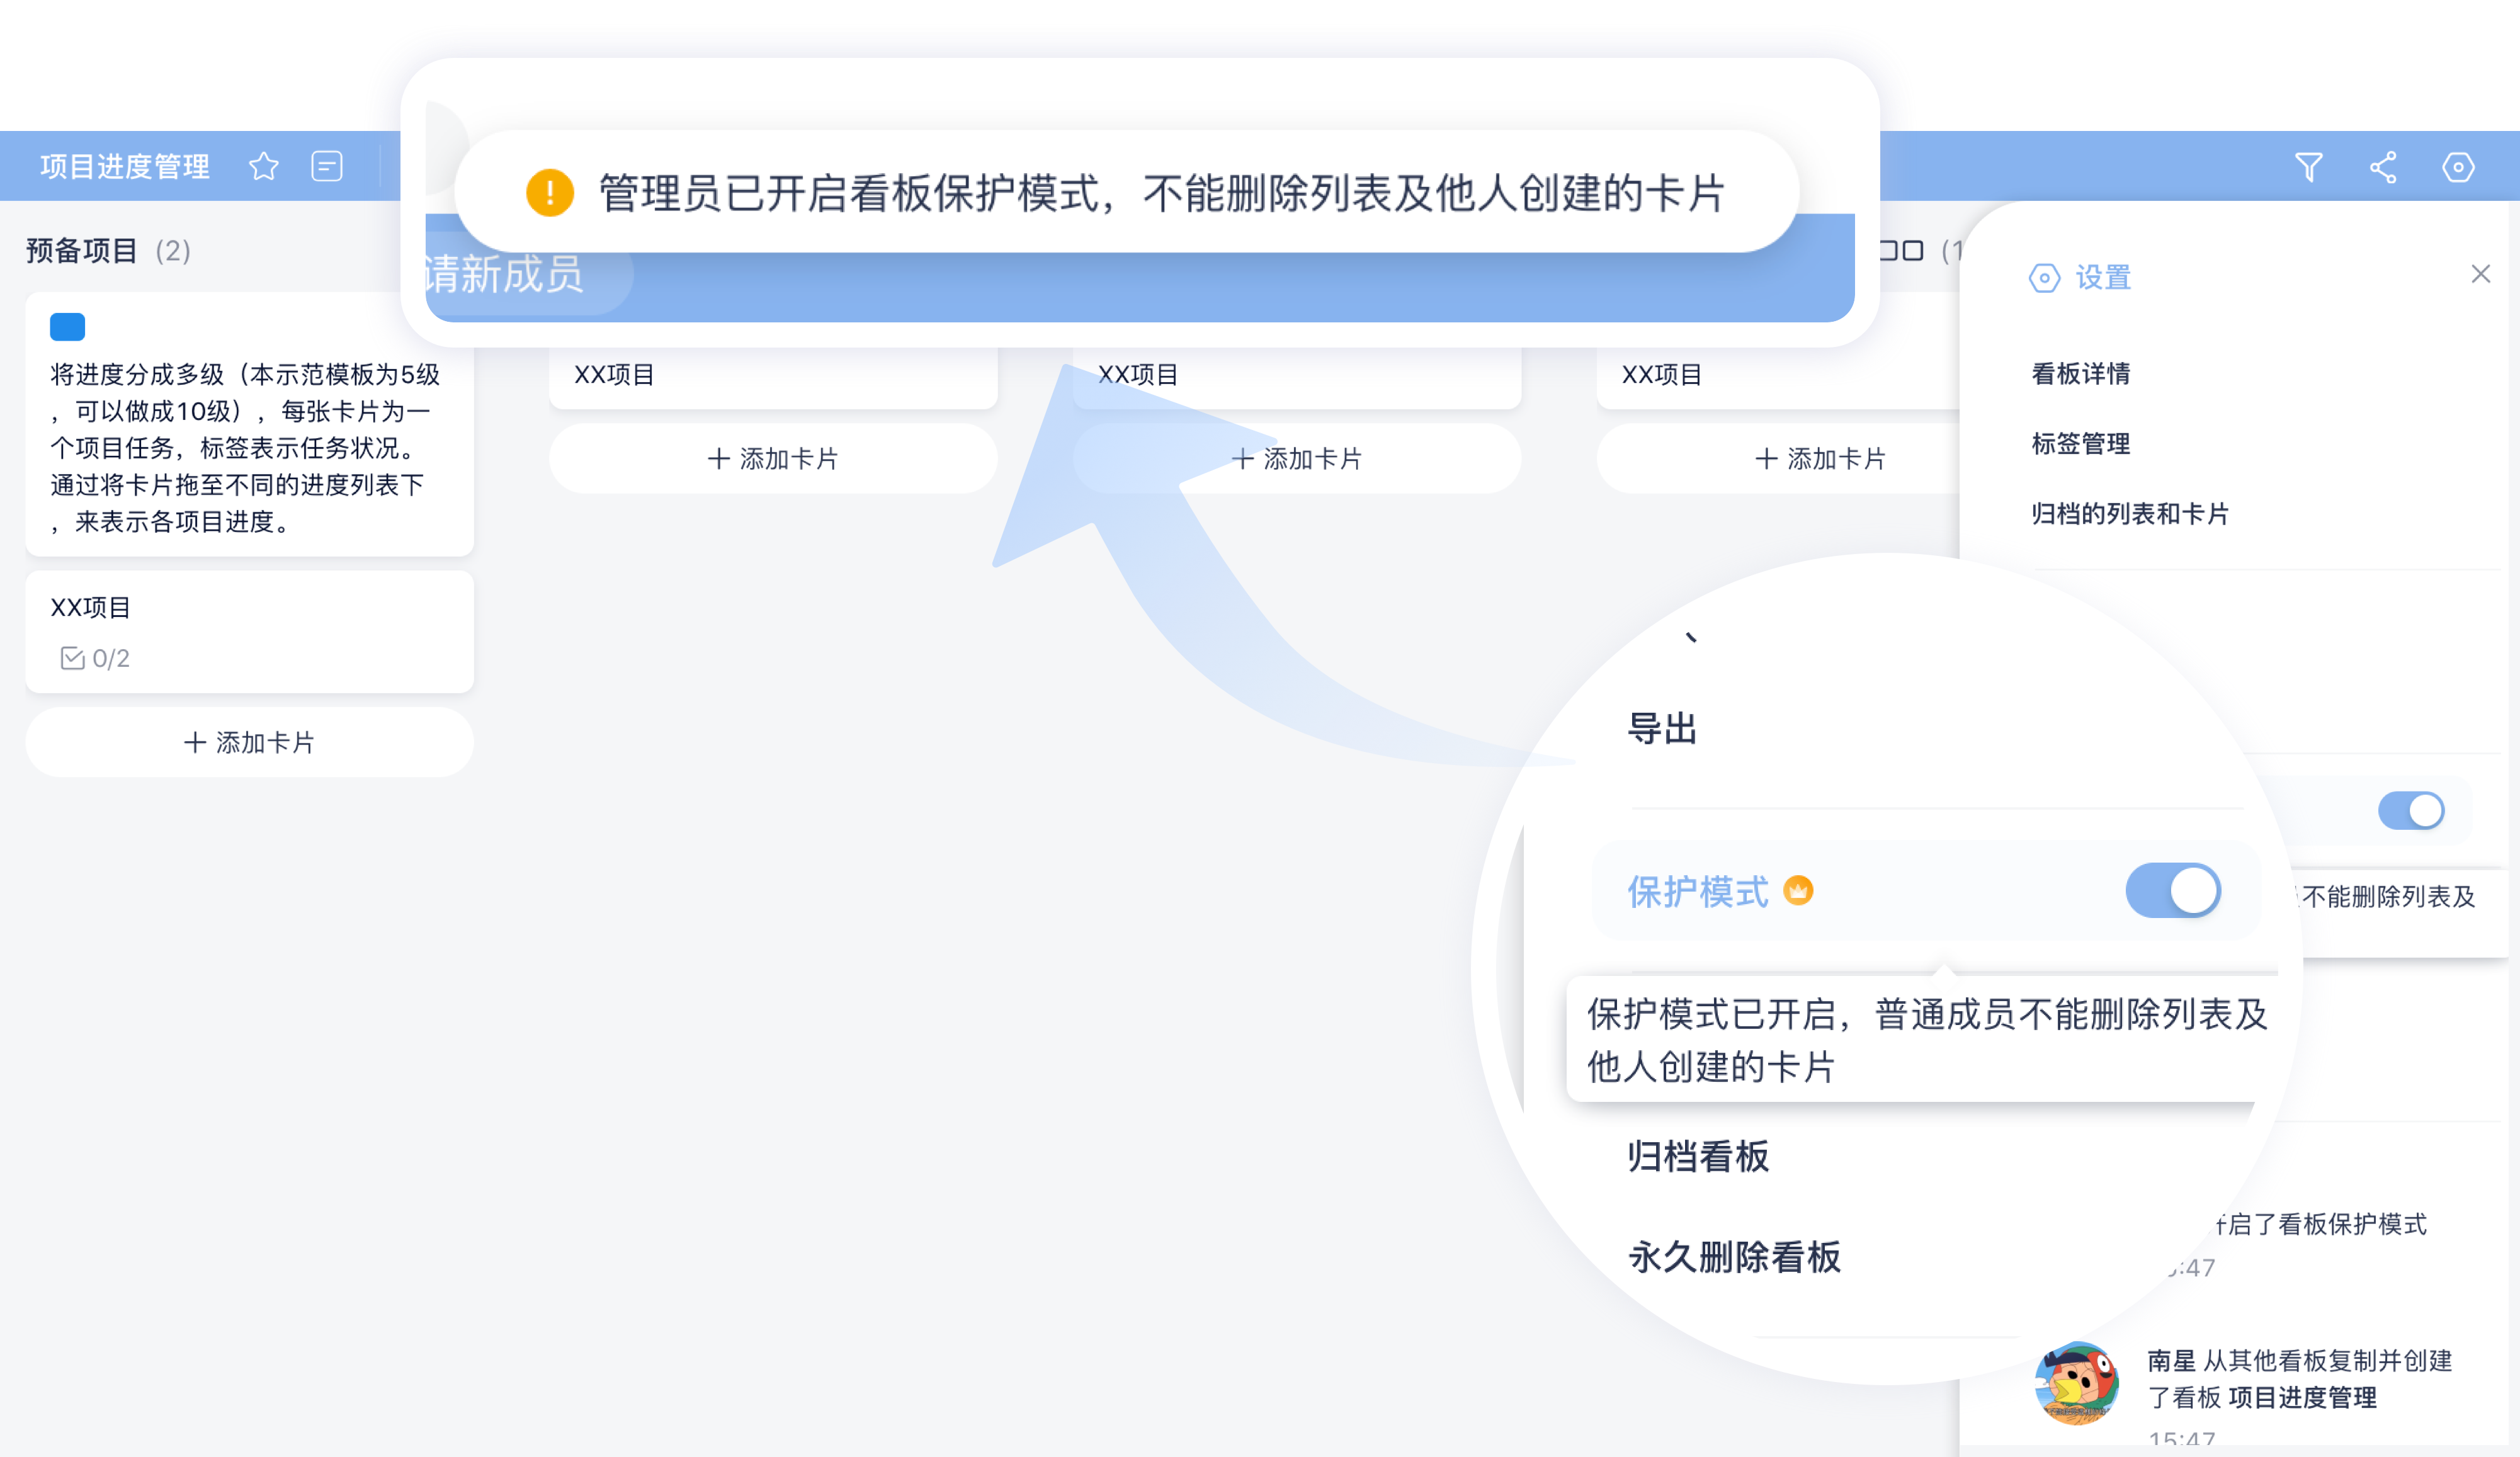Open 归档的列表和卡片 entry

pyautogui.click(x=2130, y=513)
